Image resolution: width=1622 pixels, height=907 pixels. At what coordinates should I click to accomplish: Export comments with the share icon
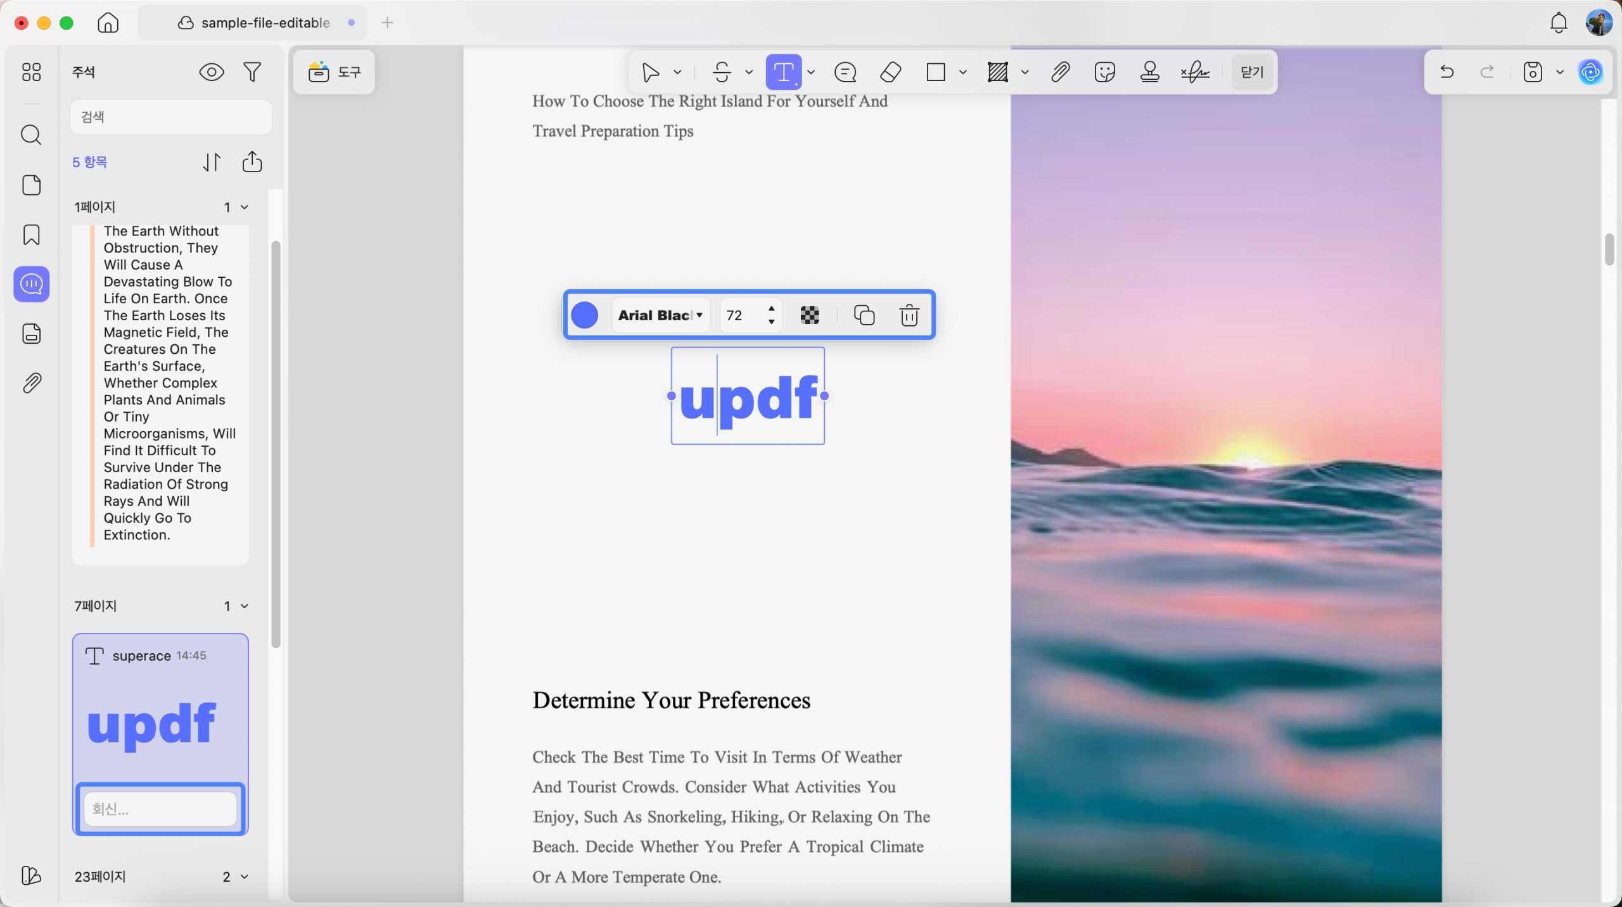[252, 161]
